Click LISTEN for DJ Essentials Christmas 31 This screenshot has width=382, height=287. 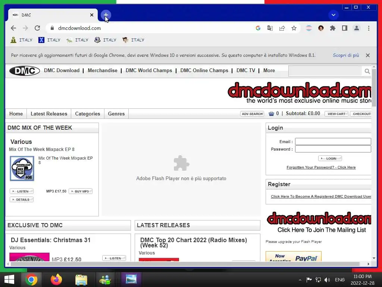coord(114,258)
